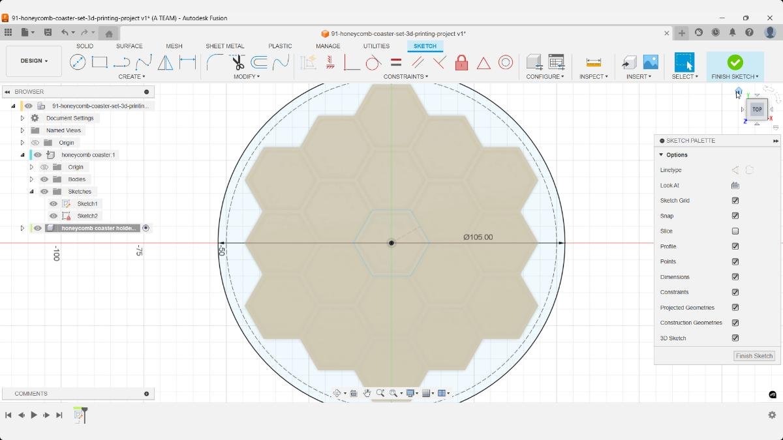
Task: Open the CONSTRAINTS dropdown menu
Action: 405,76
